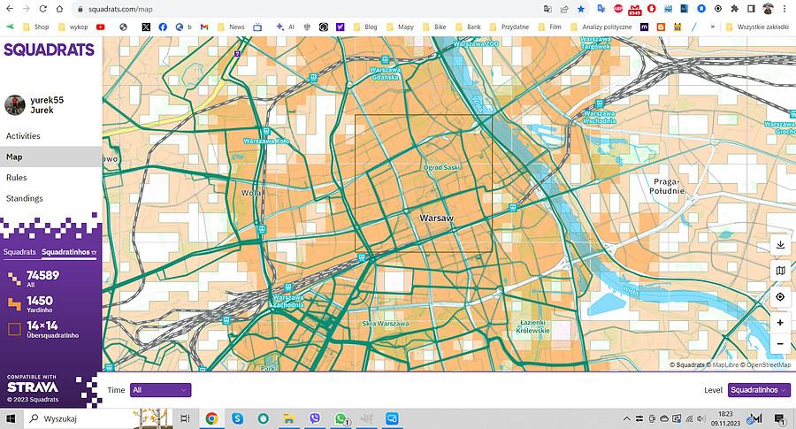The image size is (796, 429).
Task: Open the extensions puzzle icon
Action: click(x=734, y=9)
